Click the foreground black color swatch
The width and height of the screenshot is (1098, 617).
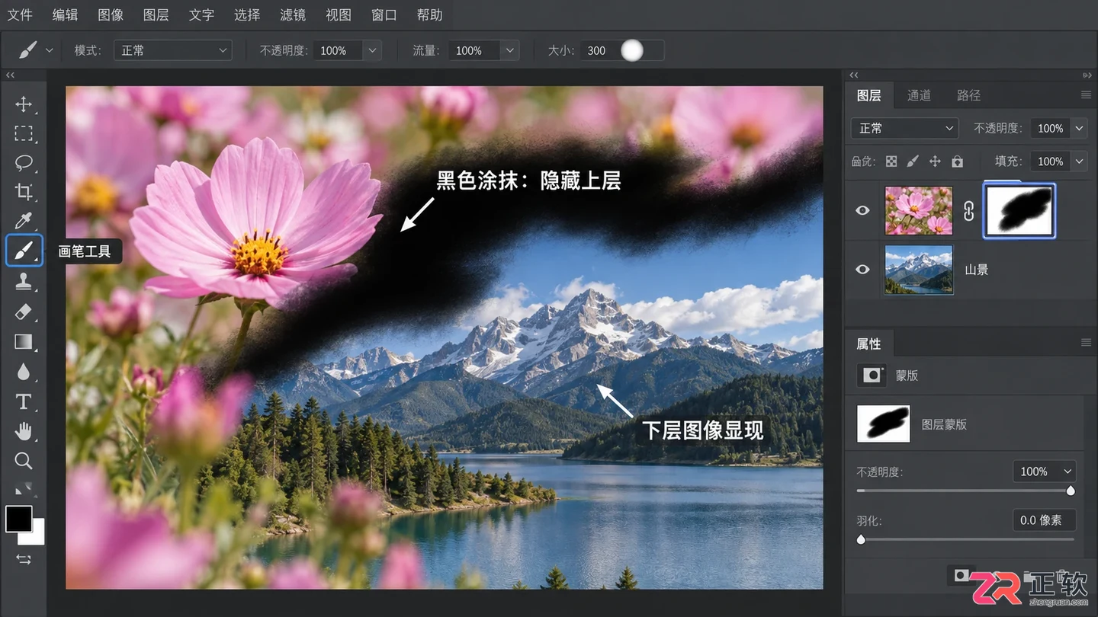point(19,519)
